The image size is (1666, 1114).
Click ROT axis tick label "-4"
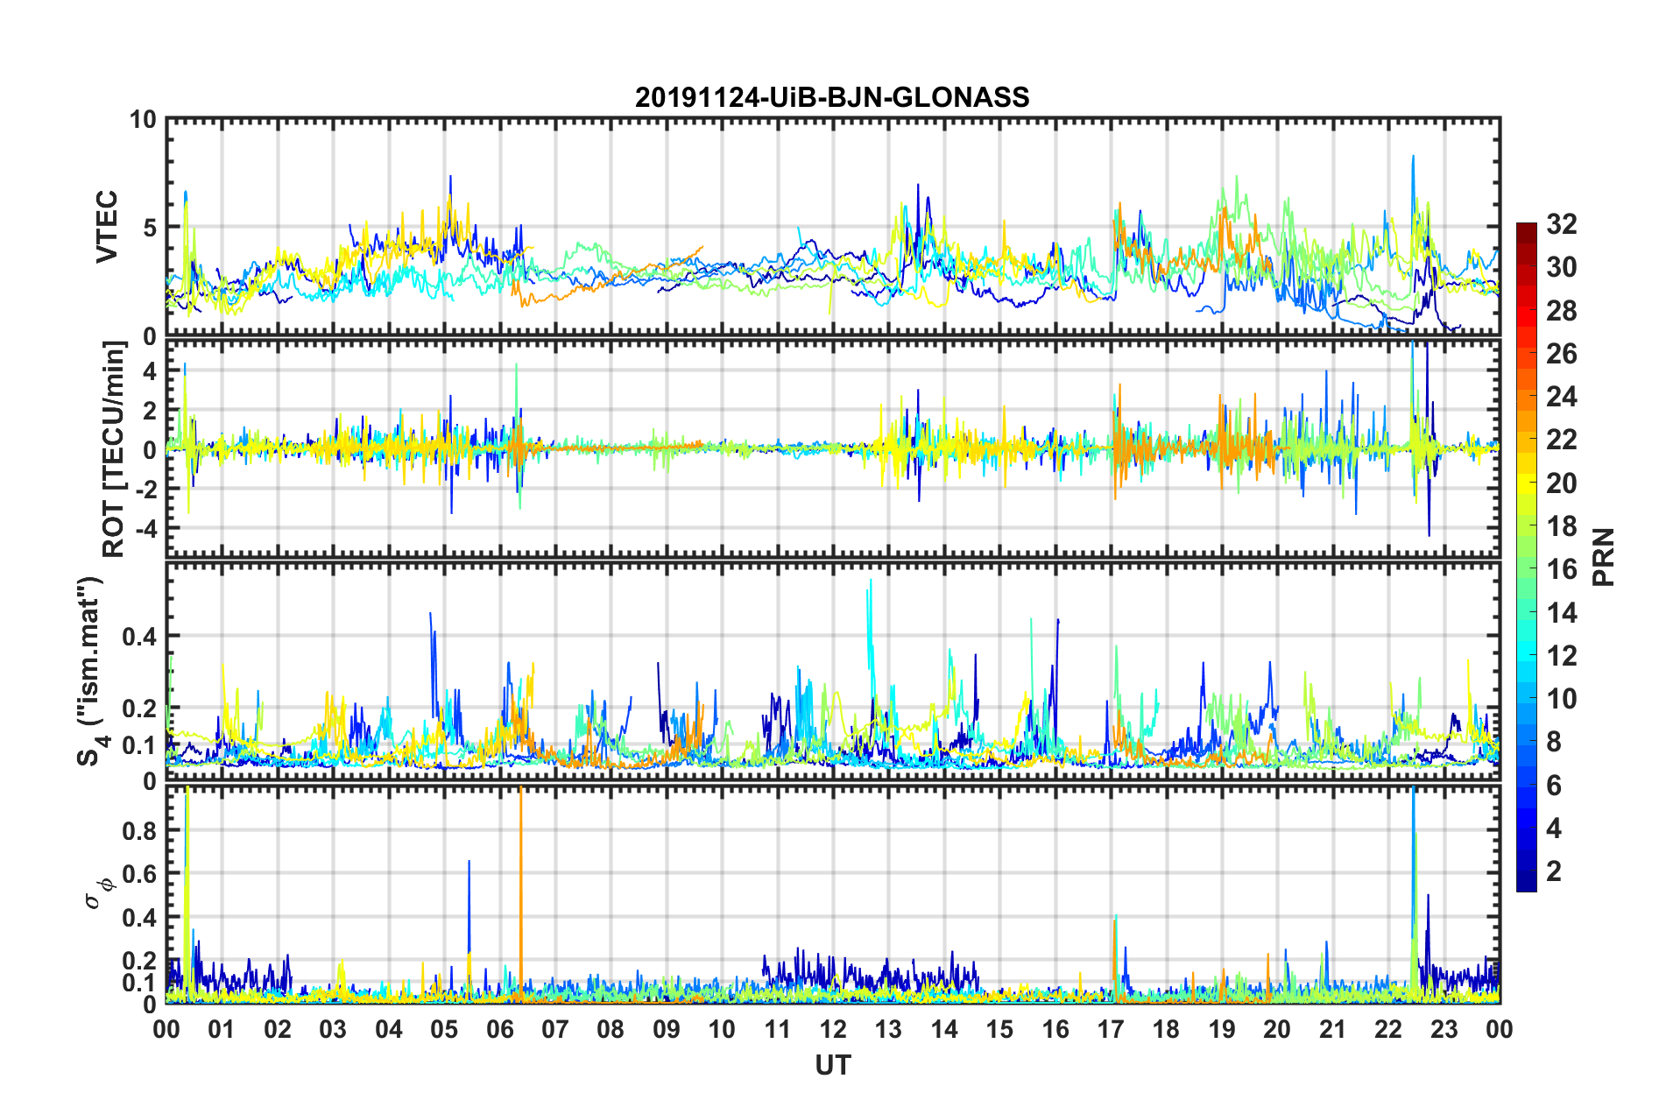145,528
